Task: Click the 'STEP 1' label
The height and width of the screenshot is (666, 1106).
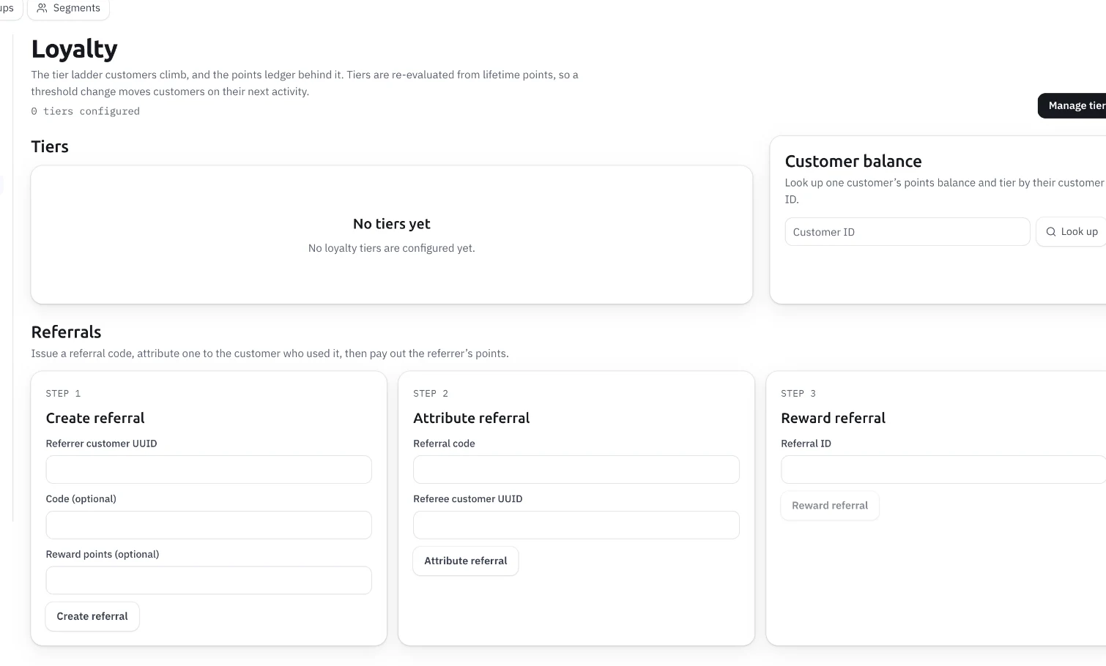Action: (63, 394)
